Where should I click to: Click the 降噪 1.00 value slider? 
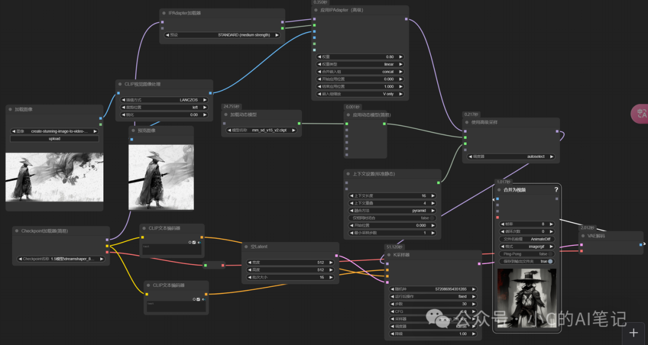(433, 334)
